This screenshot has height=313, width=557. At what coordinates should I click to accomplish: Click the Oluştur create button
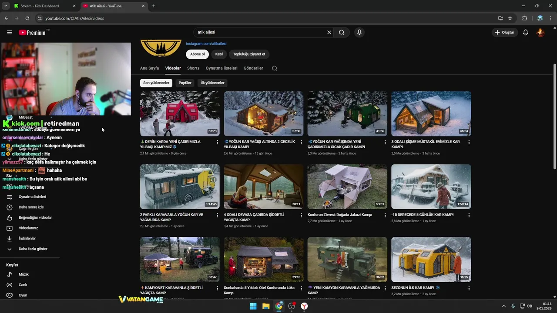(504, 32)
